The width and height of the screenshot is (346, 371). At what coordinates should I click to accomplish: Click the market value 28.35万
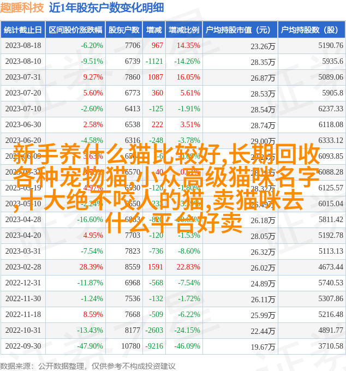pos(263,62)
